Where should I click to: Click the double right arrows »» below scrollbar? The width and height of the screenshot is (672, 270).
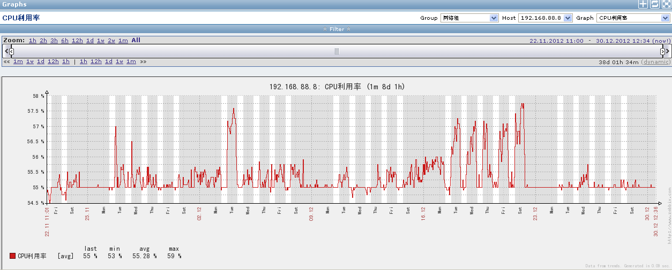tap(143, 61)
